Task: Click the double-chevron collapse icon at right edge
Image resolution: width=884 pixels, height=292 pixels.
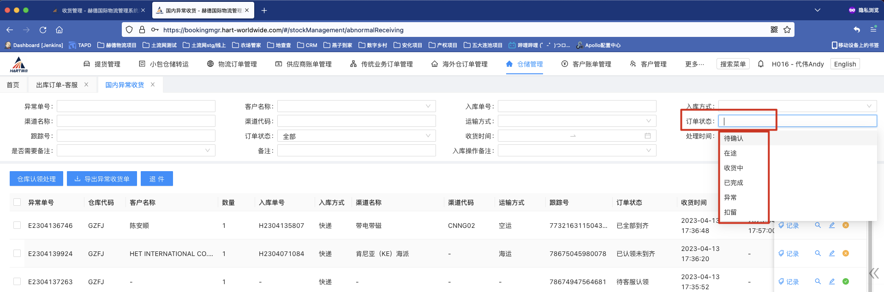Action: pos(874,274)
